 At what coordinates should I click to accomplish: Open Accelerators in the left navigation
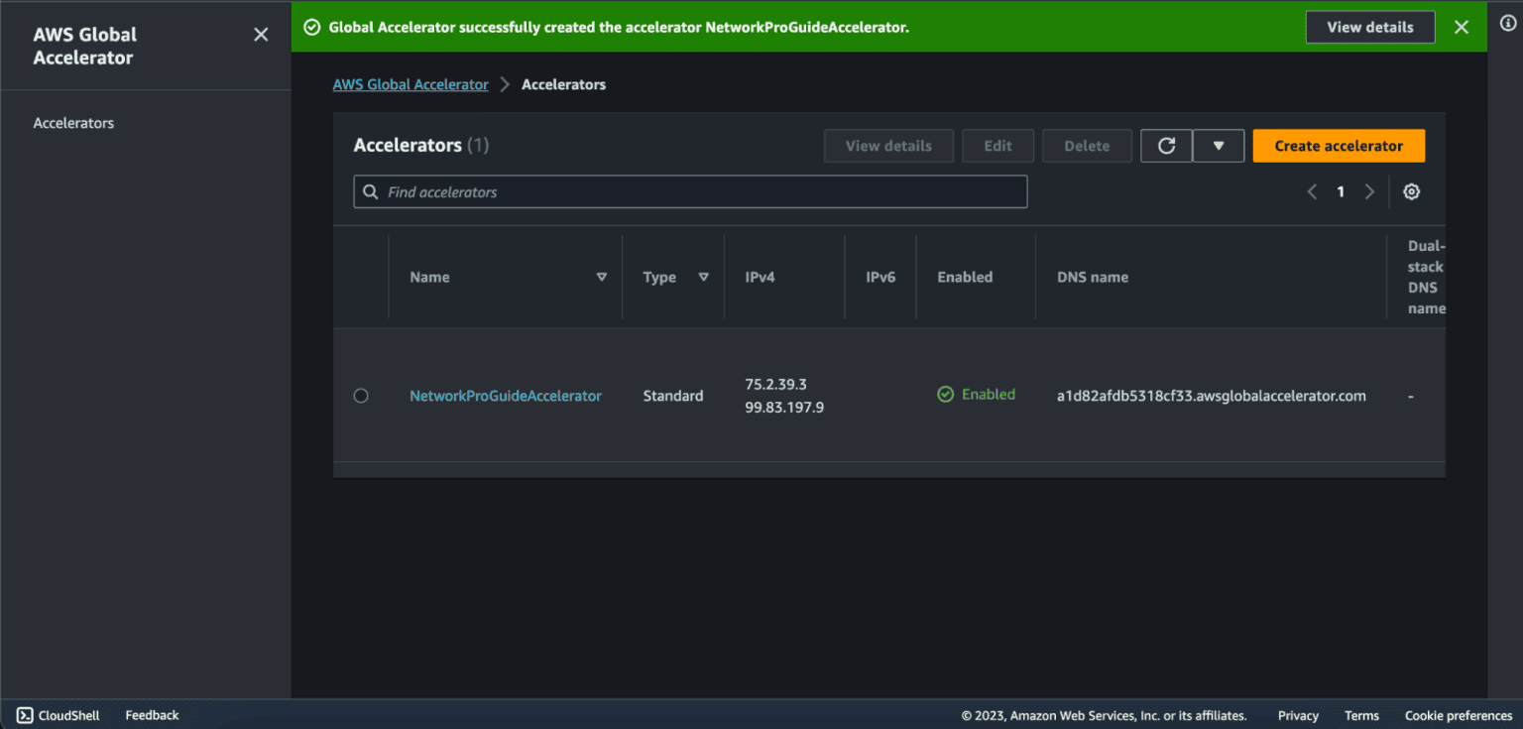click(73, 122)
